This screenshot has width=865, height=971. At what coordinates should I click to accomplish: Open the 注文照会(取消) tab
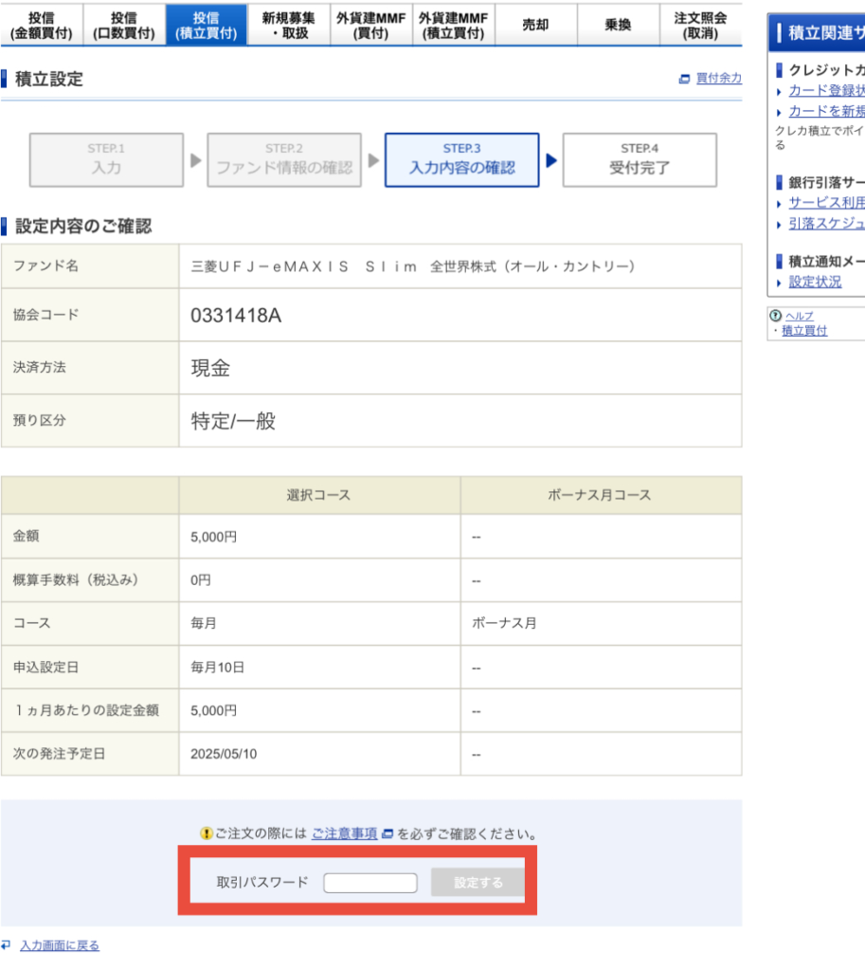click(700, 25)
